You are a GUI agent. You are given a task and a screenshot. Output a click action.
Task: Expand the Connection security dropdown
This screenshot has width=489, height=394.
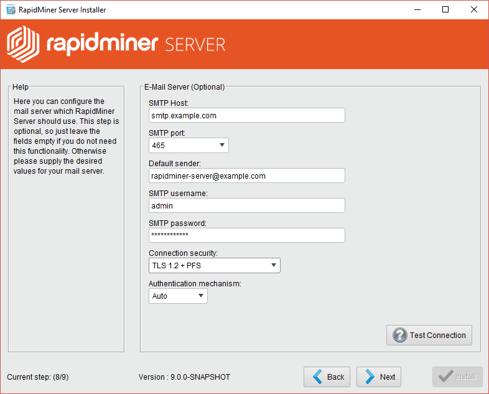tap(215, 266)
